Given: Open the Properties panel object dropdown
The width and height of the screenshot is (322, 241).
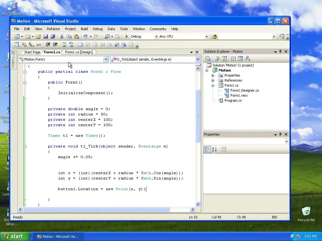Looking at the screenshot, I should [x=286, y=142].
